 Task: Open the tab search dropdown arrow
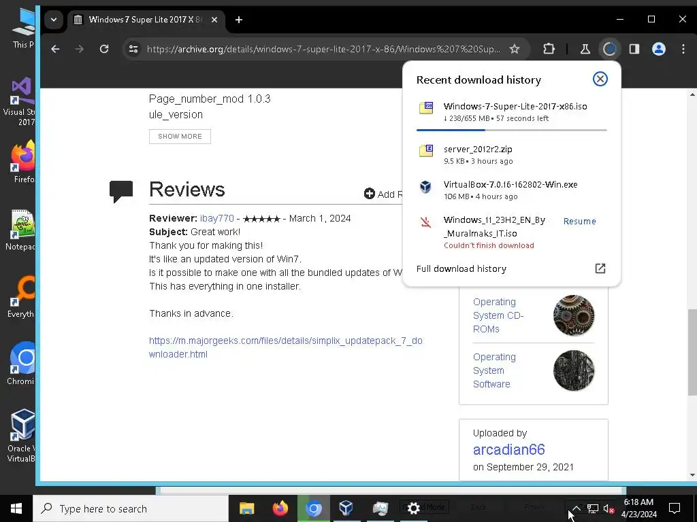tap(54, 20)
